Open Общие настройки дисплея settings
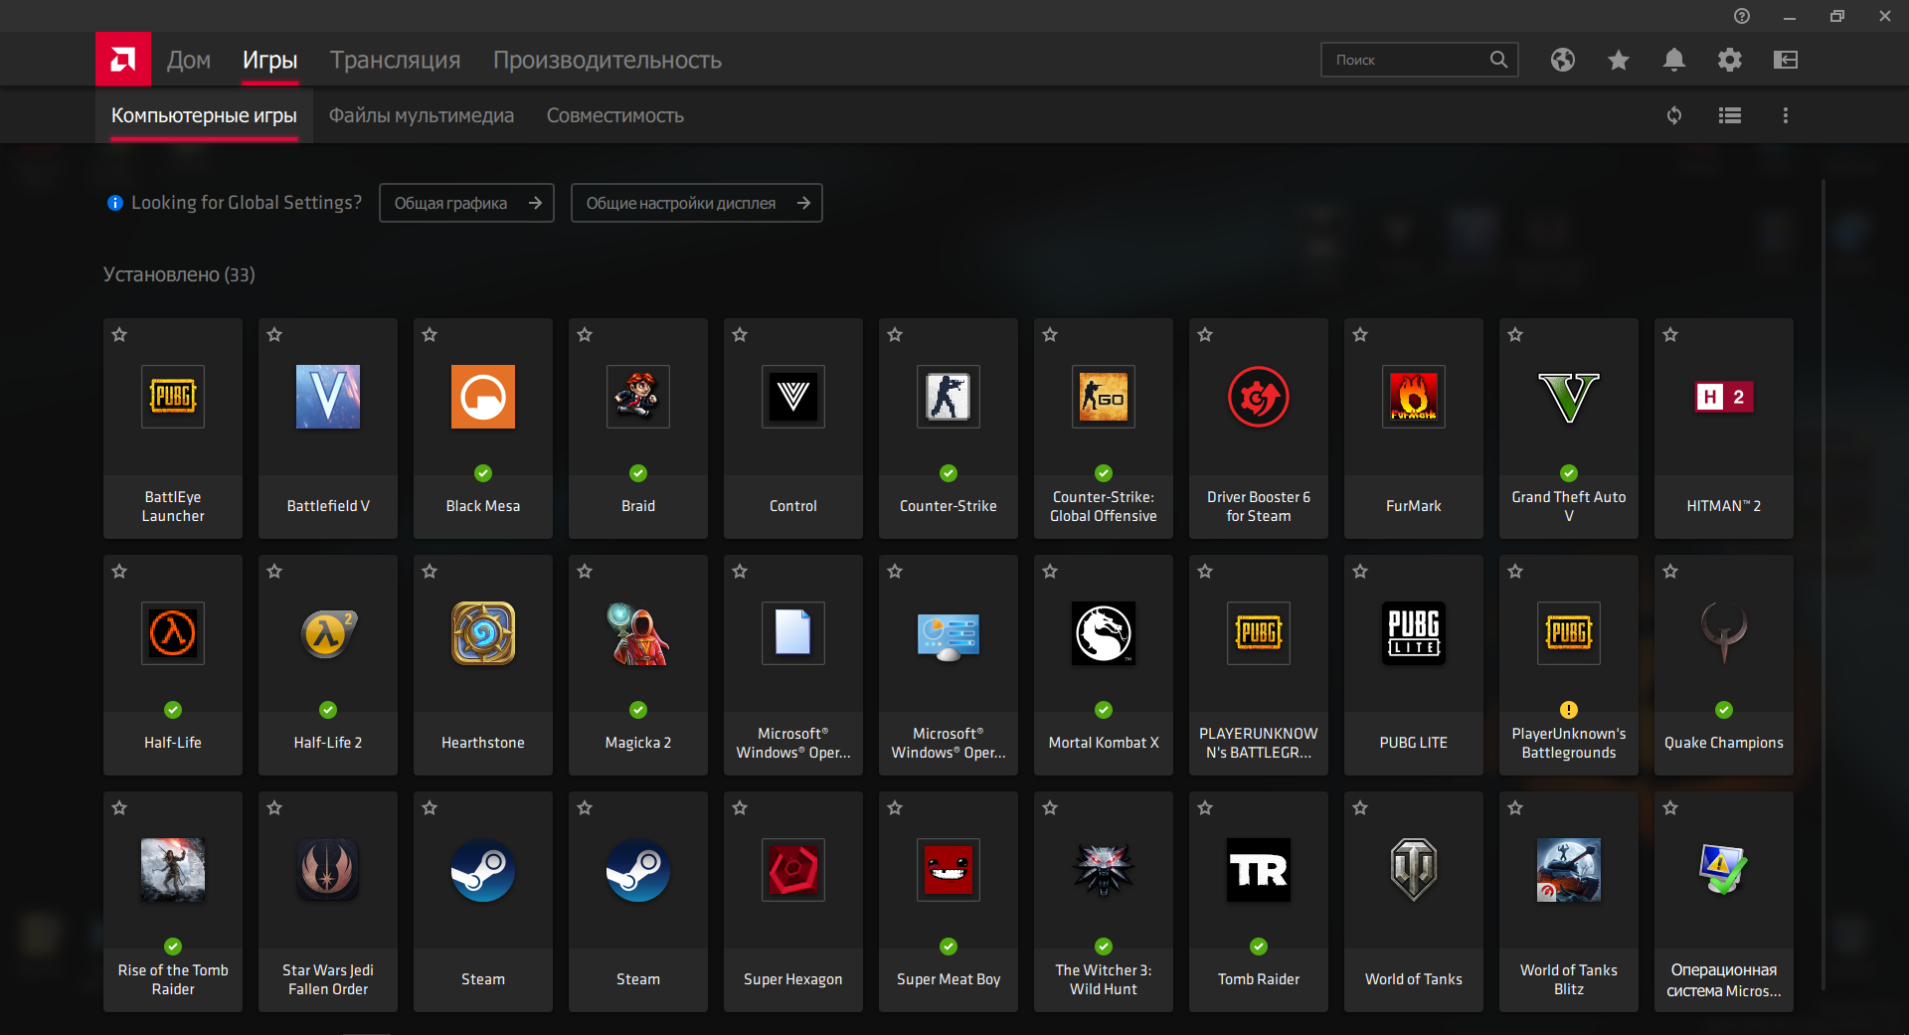Image resolution: width=1909 pixels, height=1035 pixels. 697,203
